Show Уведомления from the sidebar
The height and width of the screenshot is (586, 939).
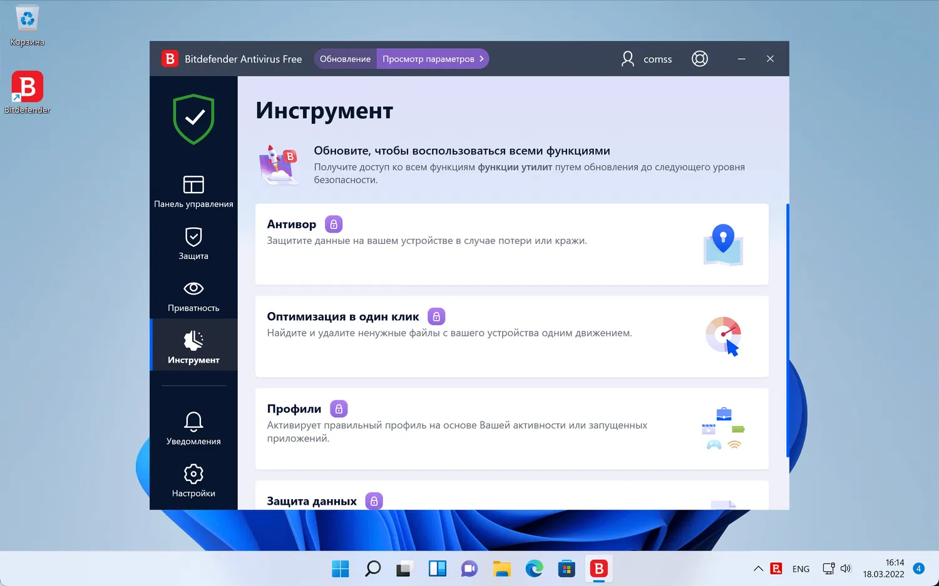click(x=193, y=428)
